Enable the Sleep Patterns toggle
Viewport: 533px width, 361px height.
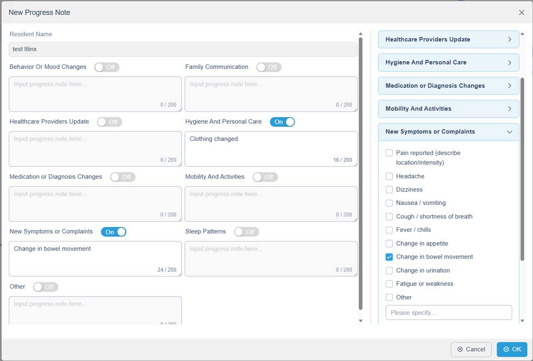[x=246, y=232]
